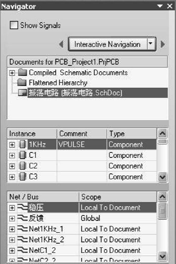Select the 振荡电路.SchDoc document icon
176x264 pixels.
point(22,93)
